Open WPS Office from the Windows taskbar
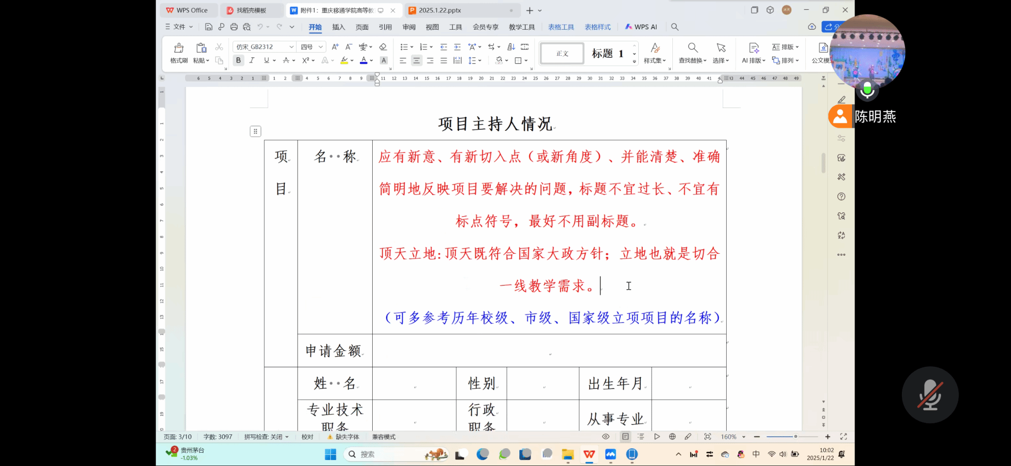 pyautogui.click(x=589, y=454)
